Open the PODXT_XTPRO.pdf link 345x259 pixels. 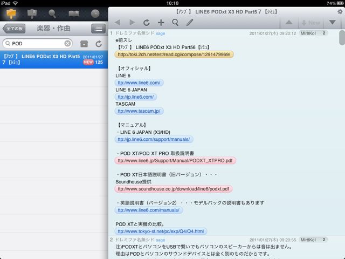(175, 161)
